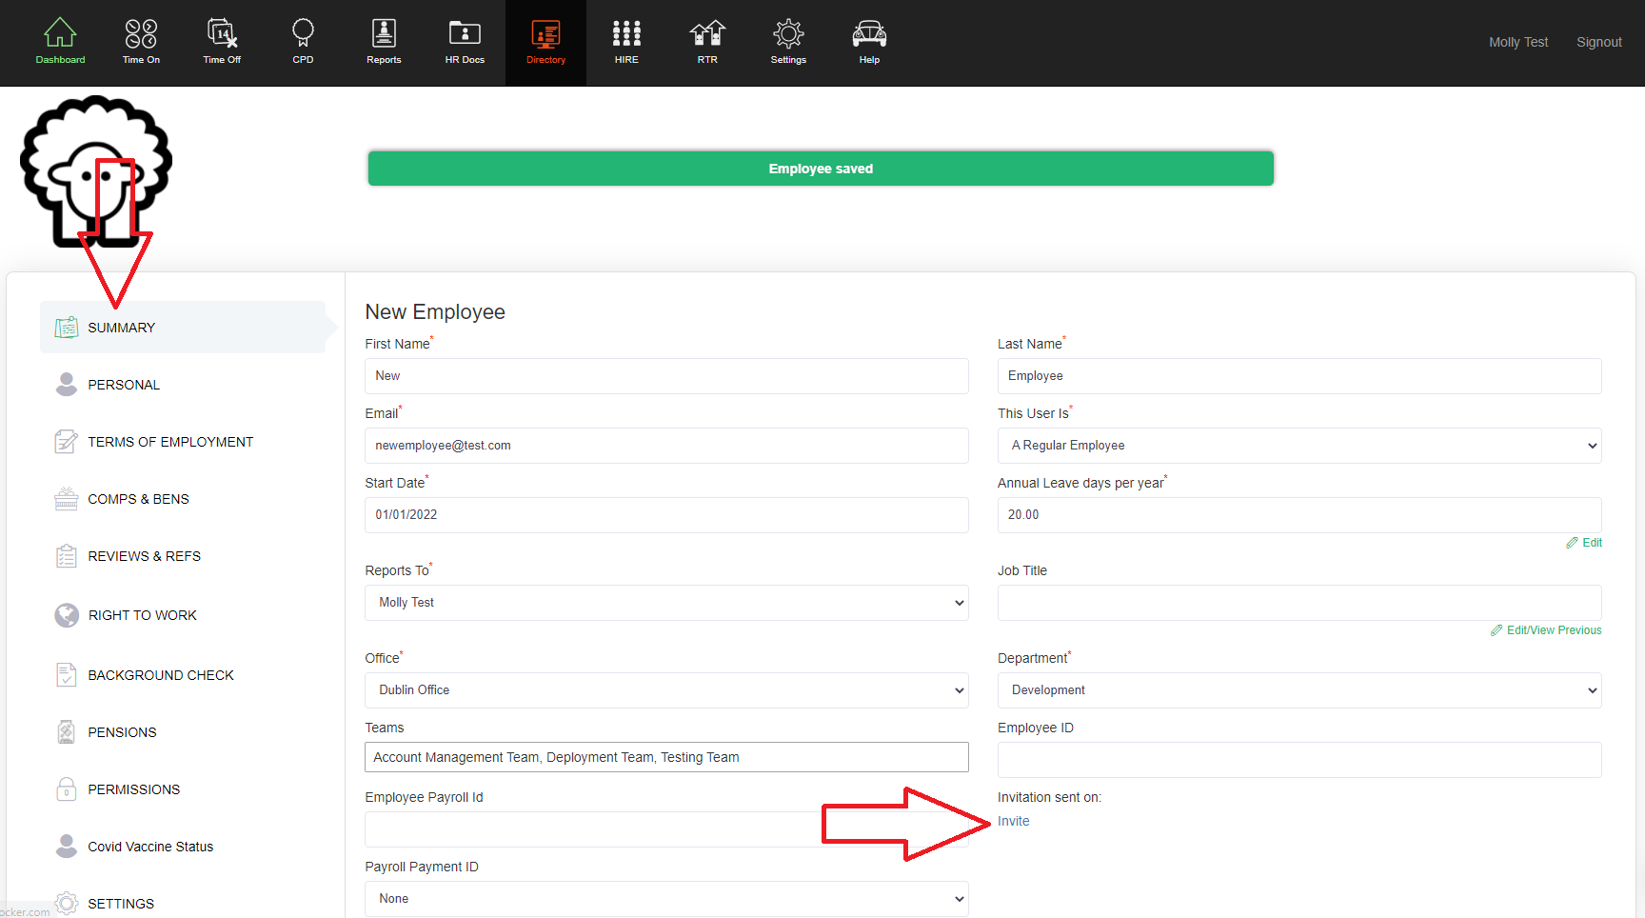1645x918 pixels.
Task: Click the Invite link
Action: pyautogui.click(x=1013, y=820)
